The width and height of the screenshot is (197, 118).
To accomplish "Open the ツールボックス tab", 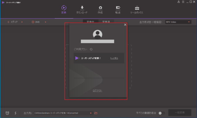I will coord(137,10).
